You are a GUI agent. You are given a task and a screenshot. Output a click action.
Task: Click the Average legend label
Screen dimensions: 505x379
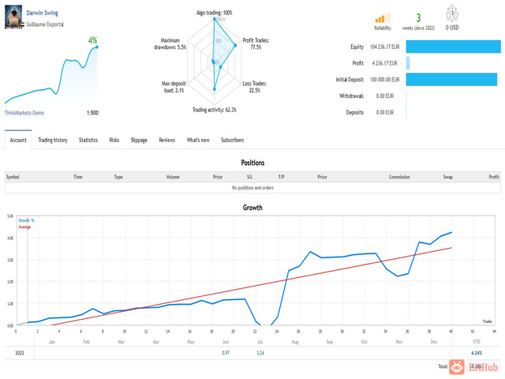pyautogui.click(x=24, y=227)
